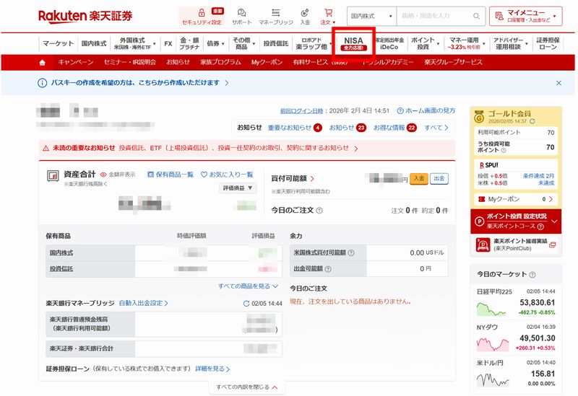The height and width of the screenshot is (396, 578).
Task: Open お気に入り一覧 heart link
Action: pos(227,175)
